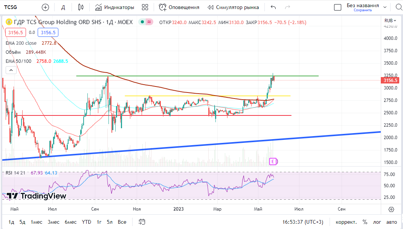Click the green market status dot

(x=142, y=22)
